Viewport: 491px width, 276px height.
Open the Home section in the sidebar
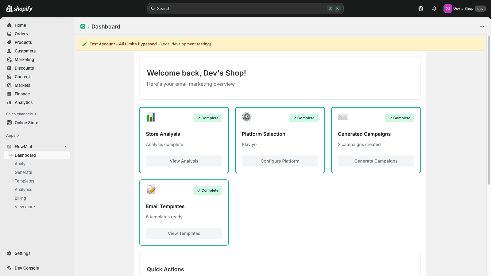click(x=20, y=25)
